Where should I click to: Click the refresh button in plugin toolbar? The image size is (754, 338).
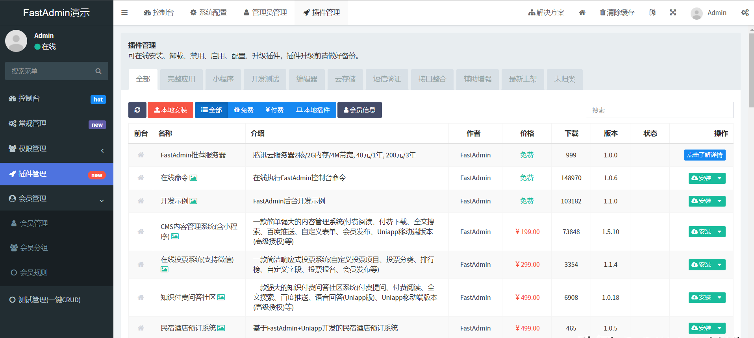[137, 110]
